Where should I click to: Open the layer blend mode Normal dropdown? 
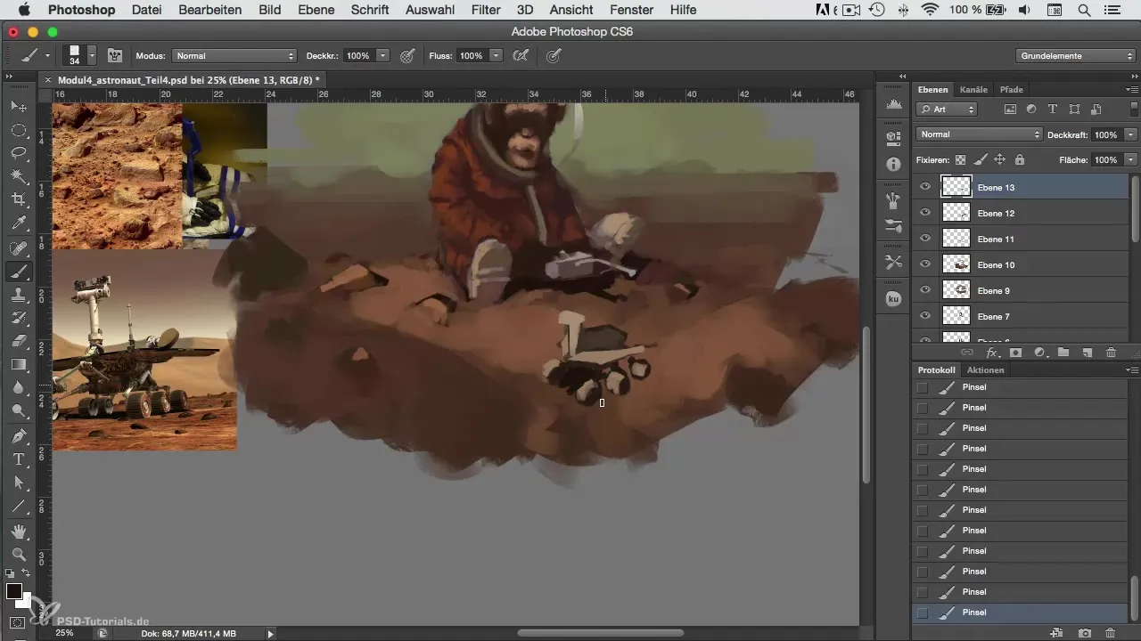[979, 134]
